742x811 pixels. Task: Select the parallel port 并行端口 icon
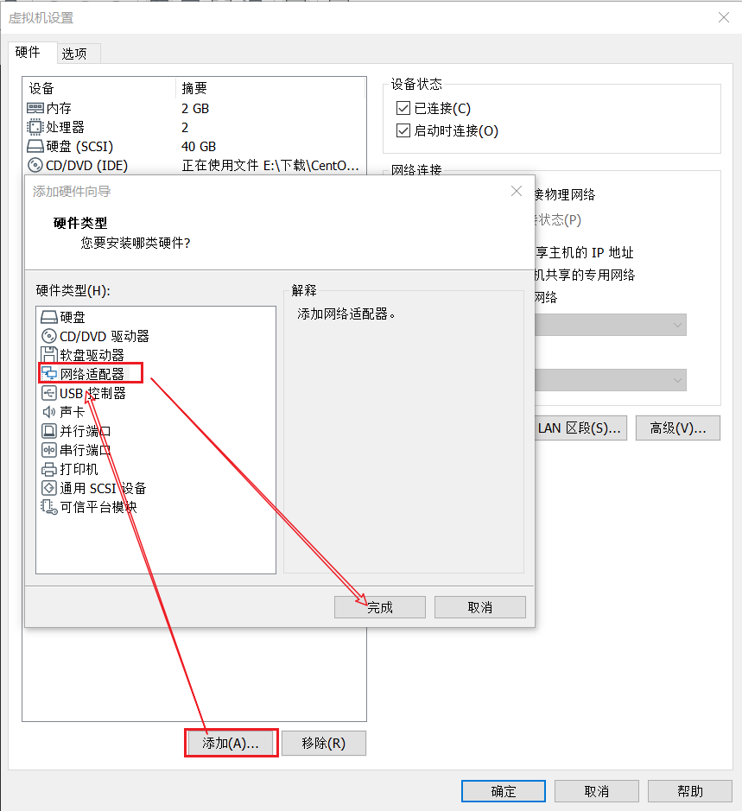coord(48,431)
